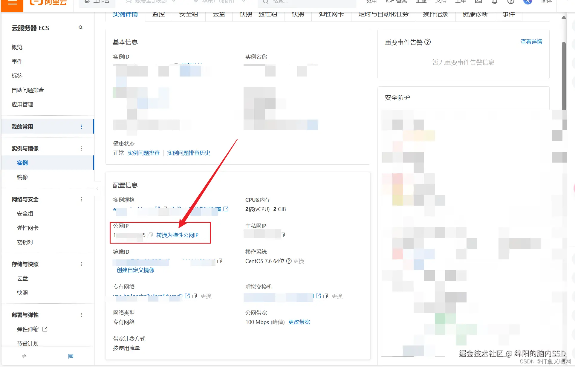Switch to the 操作记录 tab
This screenshot has height=367, width=575.
pos(435,14)
